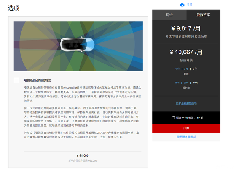Choose the 1年 loan term
The height and width of the screenshot is (171, 236).
pos(177,69)
